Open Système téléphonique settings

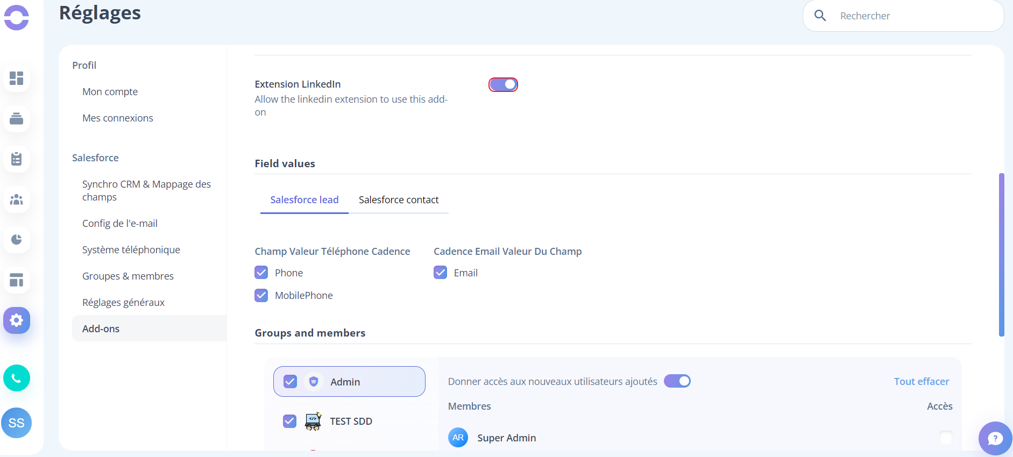point(131,250)
